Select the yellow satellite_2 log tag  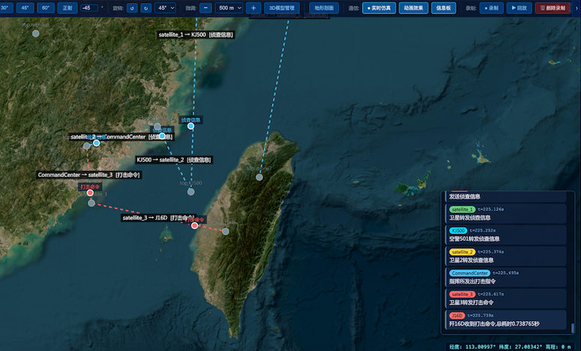[462, 252]
